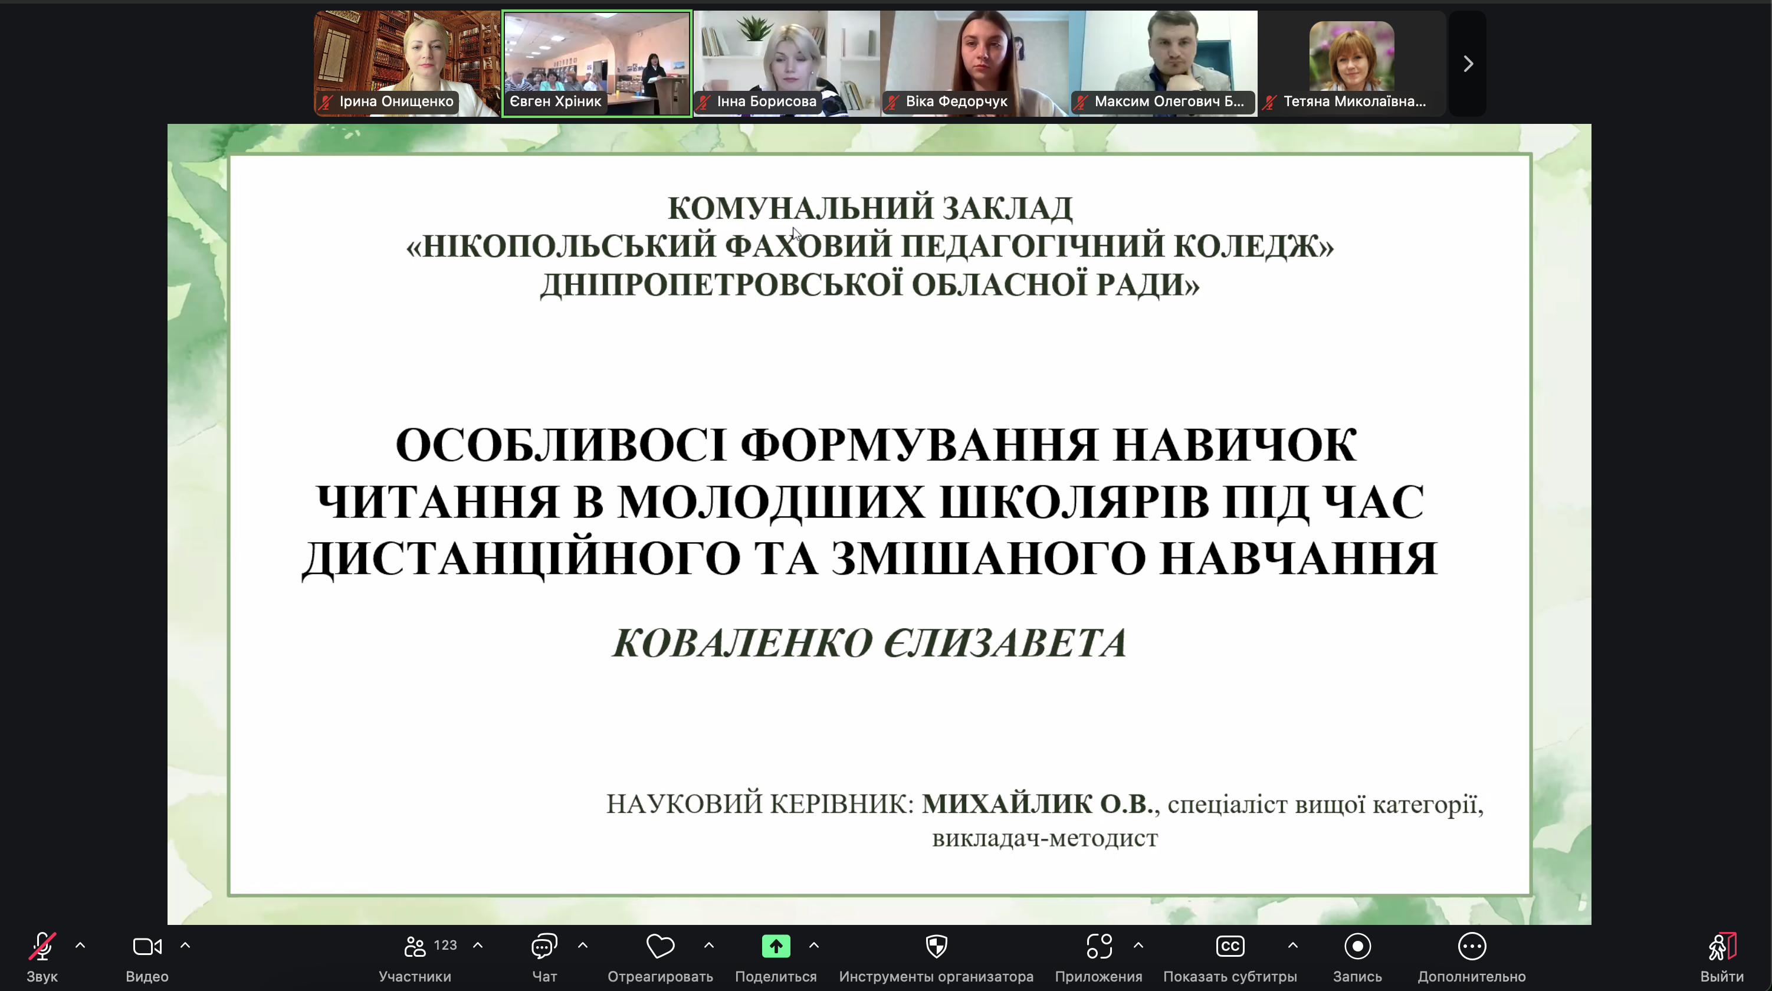Leave meeting using Выйти icon
This screenshot has width=1772, height=991.
[x=1722, y=947]
